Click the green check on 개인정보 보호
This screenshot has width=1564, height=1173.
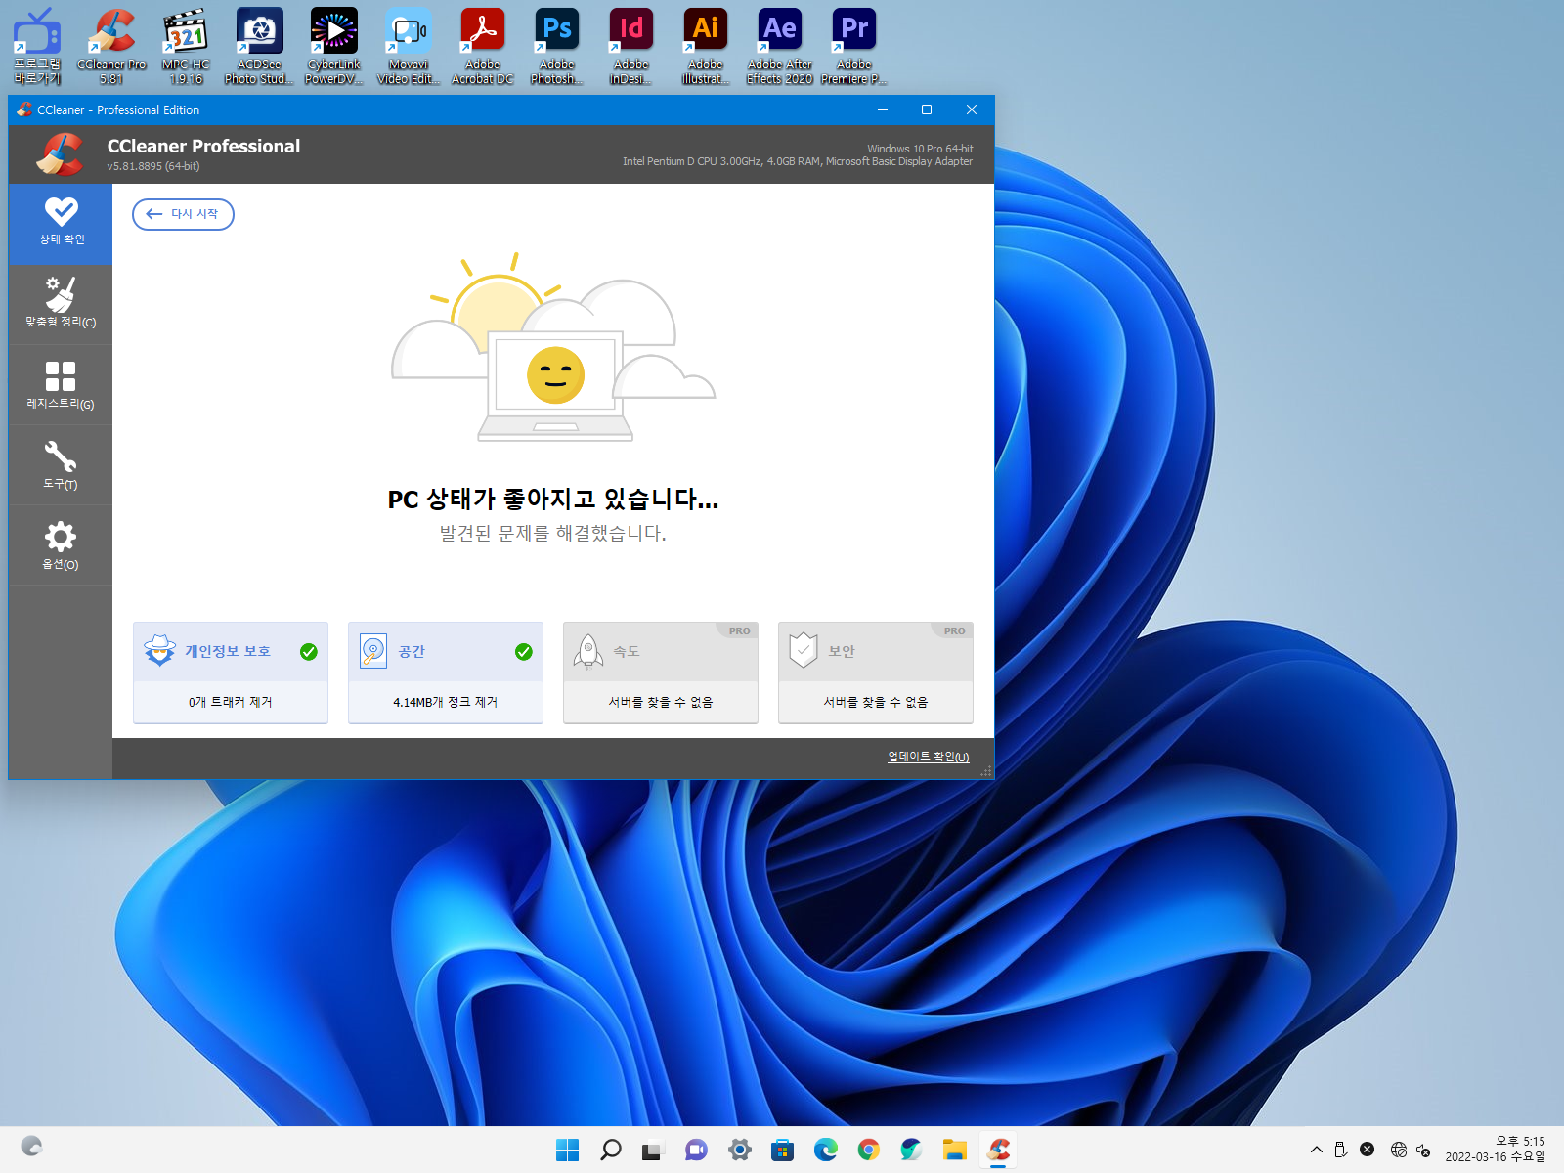(x=309, y=652)
